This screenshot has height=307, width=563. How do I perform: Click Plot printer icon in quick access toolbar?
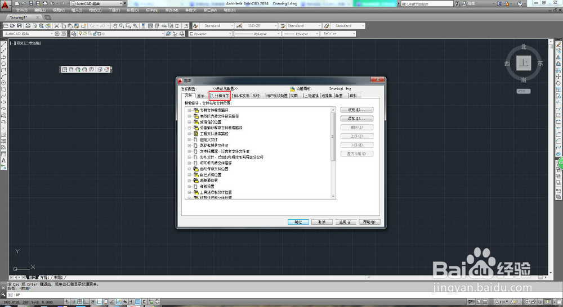(45, 3)
